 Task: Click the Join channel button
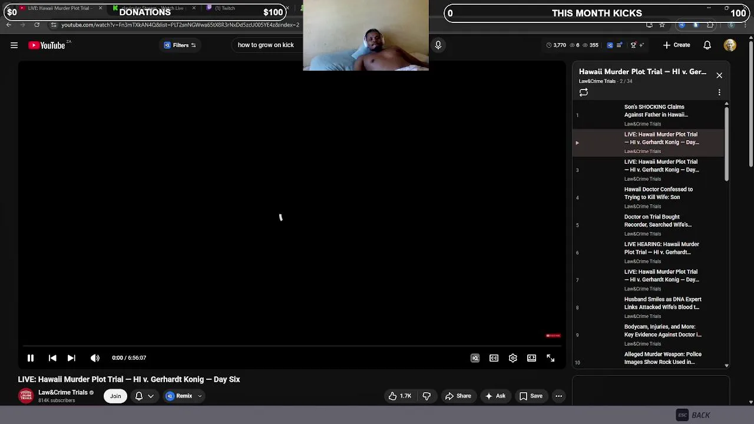[115, 396]
